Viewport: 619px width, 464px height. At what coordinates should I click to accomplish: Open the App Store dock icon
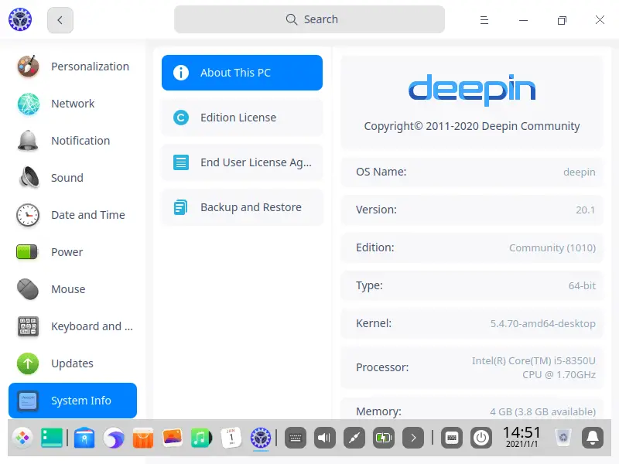pos(143,438)
